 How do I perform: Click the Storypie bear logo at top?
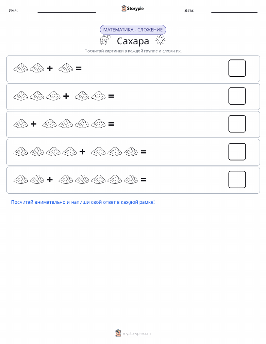click(124, 9)
